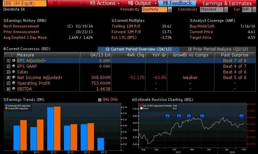
Task: Click the 96) Settings button
Action: [66, 3]
